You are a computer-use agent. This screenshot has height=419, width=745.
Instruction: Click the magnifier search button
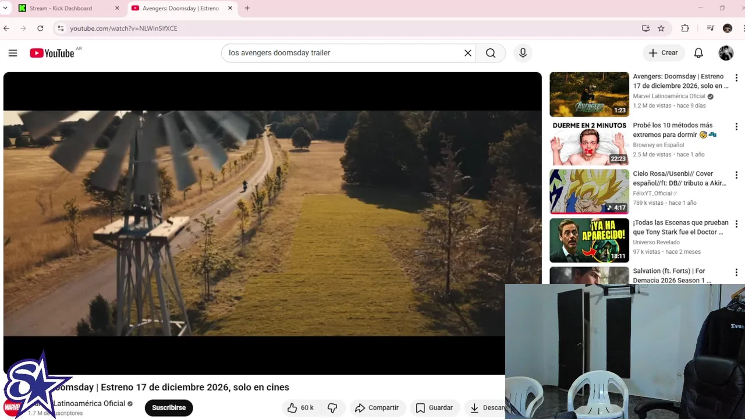click(x=491, y=53)
